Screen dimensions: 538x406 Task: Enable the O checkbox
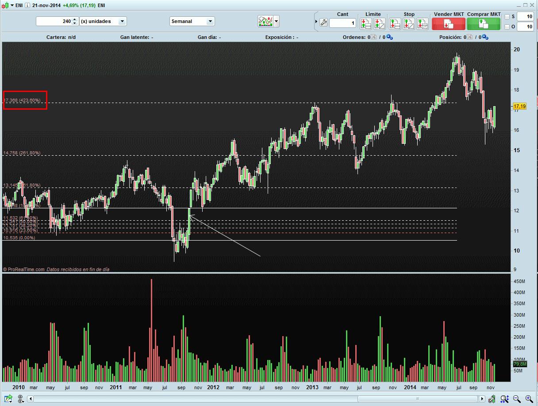coord(507,27)
